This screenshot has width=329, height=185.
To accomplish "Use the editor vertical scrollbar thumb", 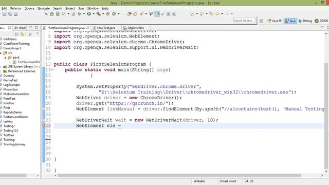I will pos(326,115).
